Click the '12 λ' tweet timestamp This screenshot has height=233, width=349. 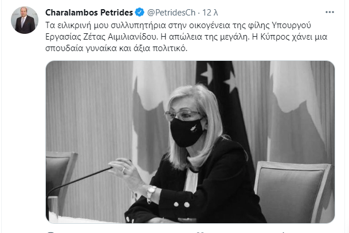coord(210,13)
